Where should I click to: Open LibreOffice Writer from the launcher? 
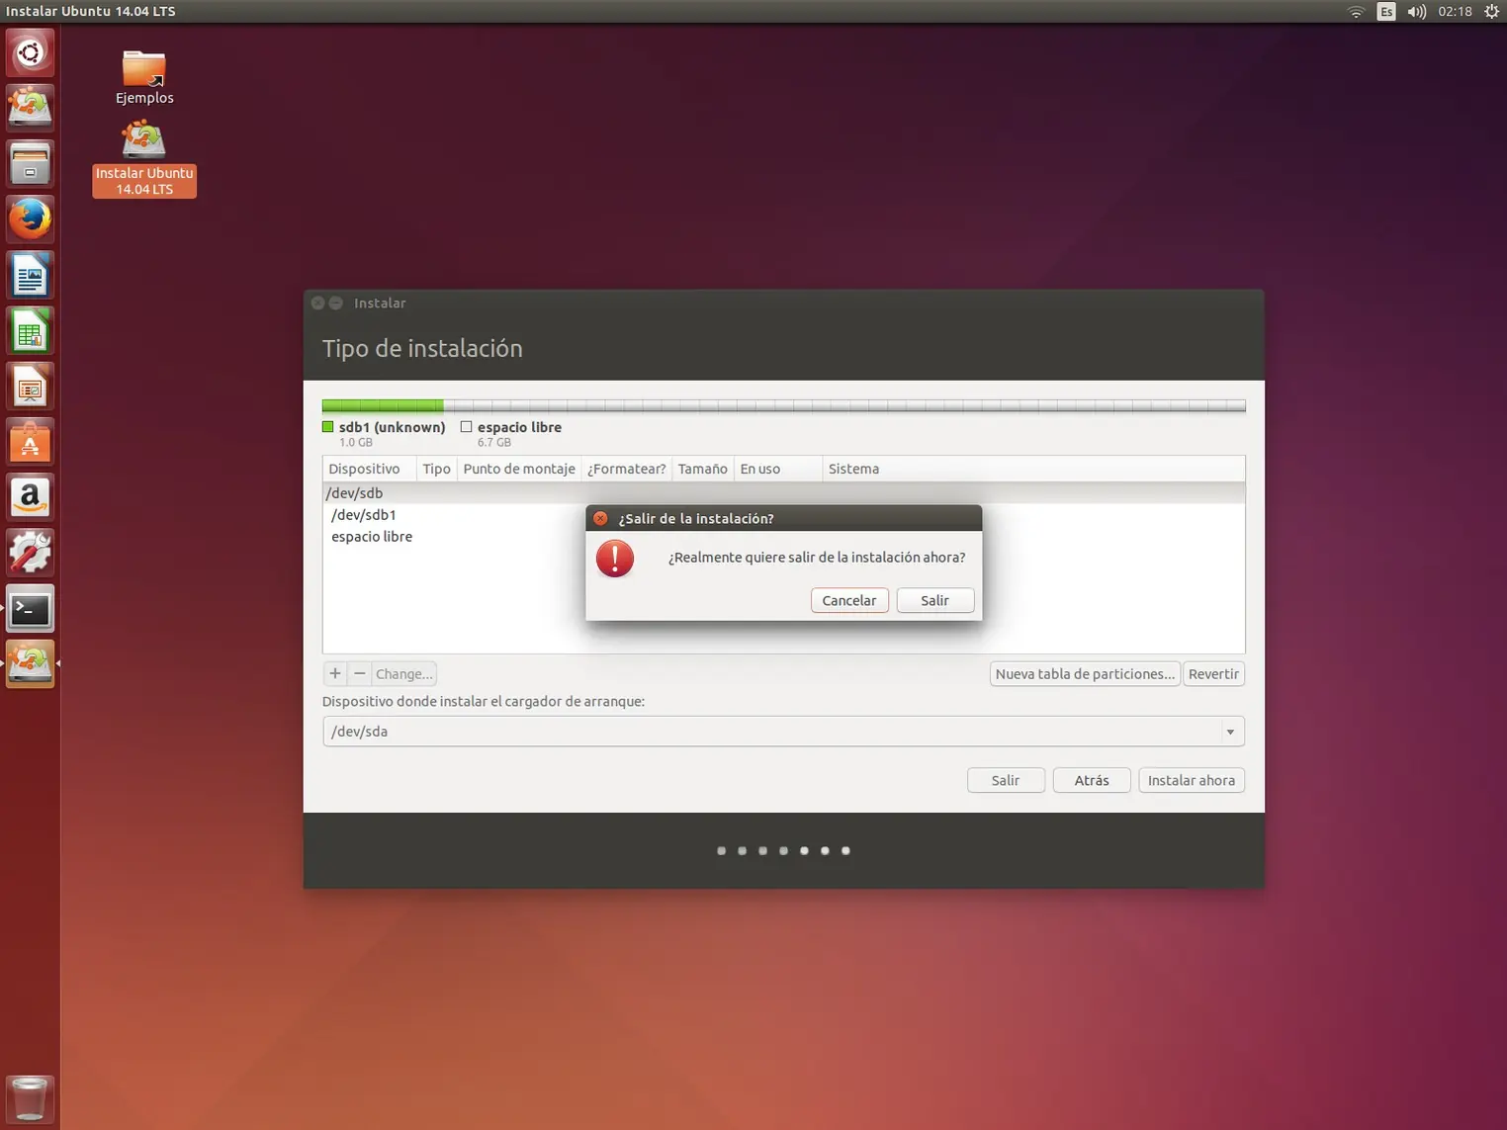(x=30, y=275)
